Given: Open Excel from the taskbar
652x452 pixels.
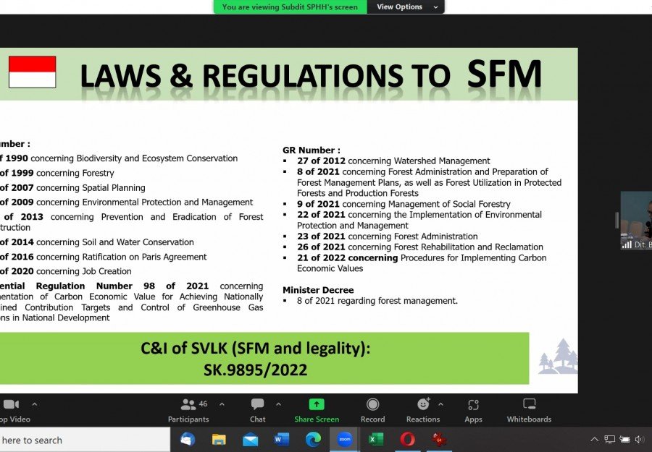Looking at the screenshot, I should 375,439.
